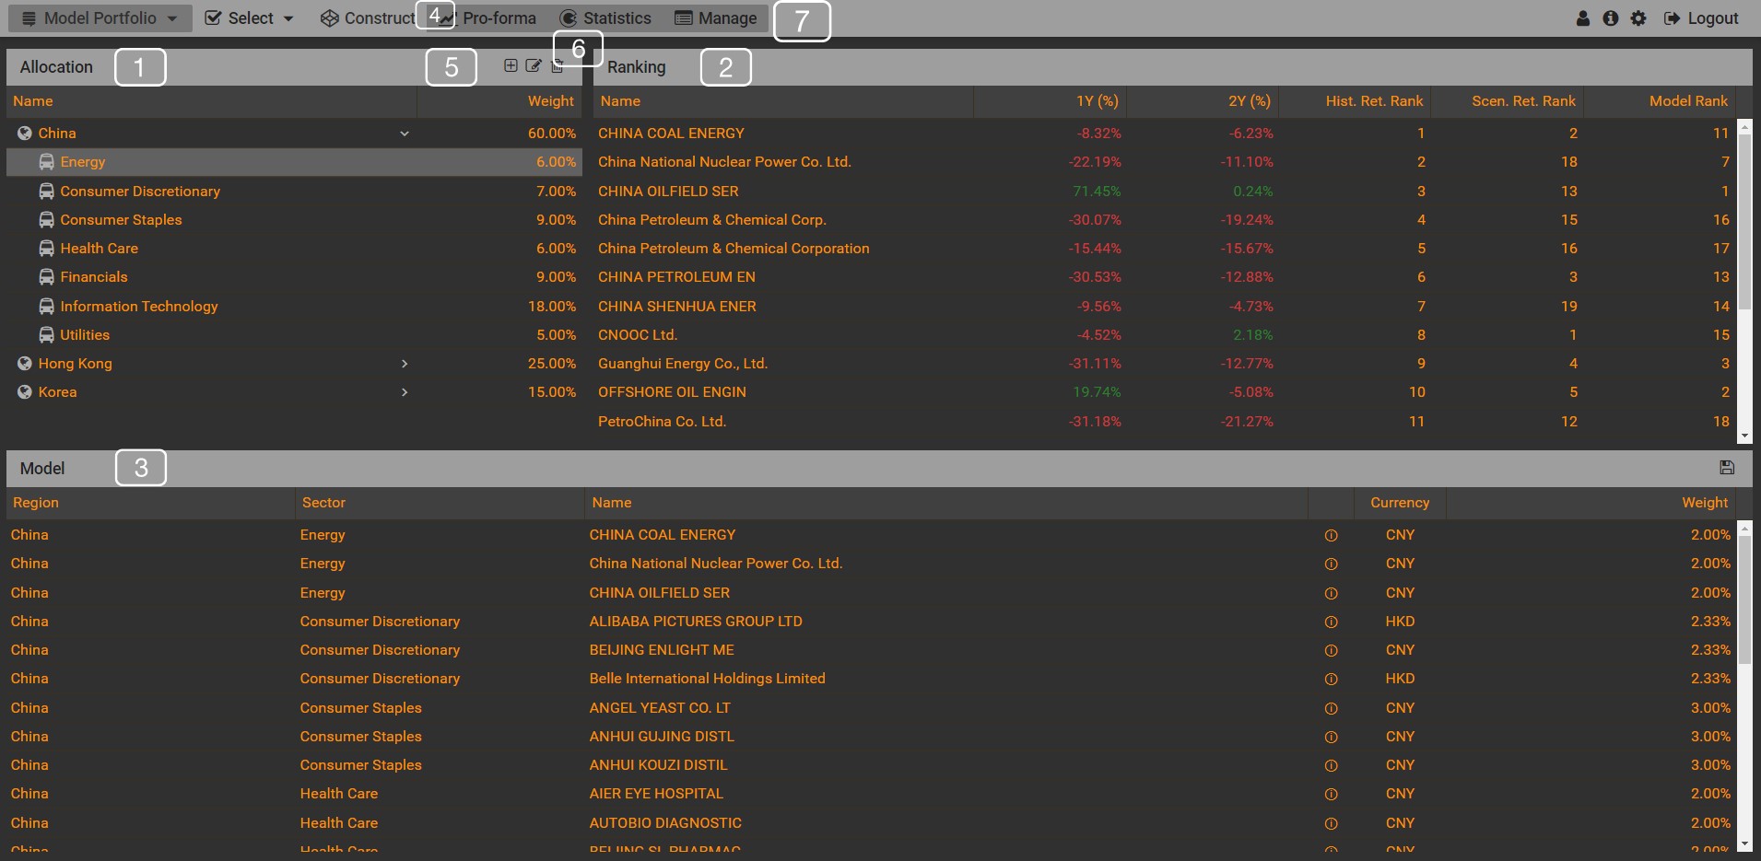Click the 71.45% one-year return value
This screenshot has height=861, width=1761.
[1097, 192]
